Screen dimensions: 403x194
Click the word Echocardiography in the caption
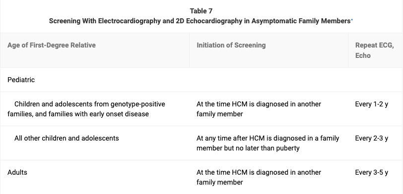[x=214, y=21]
